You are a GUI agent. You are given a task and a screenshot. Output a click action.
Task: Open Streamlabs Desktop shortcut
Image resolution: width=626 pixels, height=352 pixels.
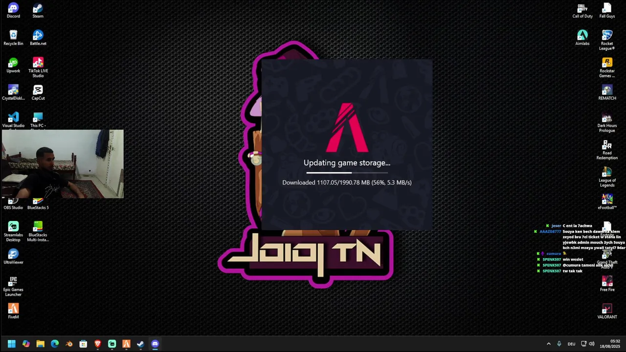[13, 232]
